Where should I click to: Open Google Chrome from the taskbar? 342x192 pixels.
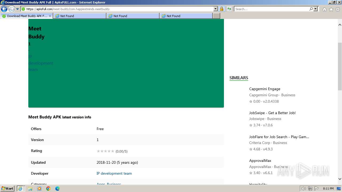(48, 189)
